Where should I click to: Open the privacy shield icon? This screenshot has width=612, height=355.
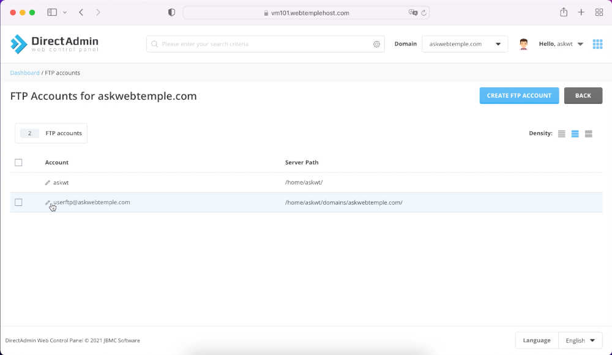click(171, 12)
